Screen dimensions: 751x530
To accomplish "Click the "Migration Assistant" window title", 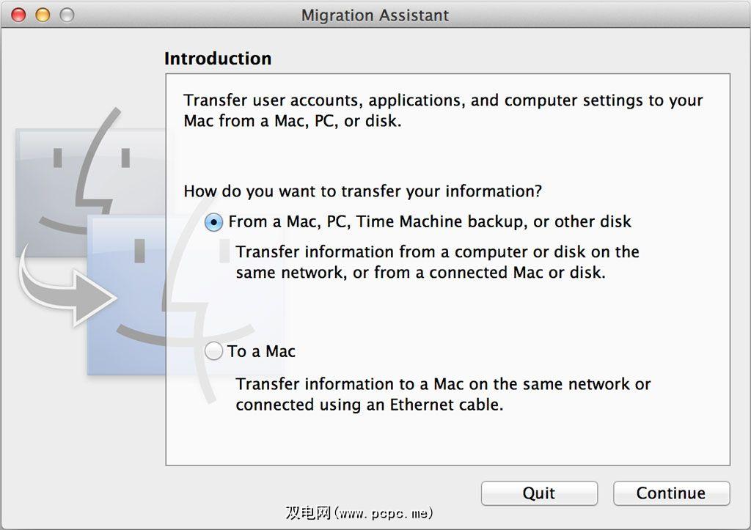I will pyautogui.click(x=375, y=15).
